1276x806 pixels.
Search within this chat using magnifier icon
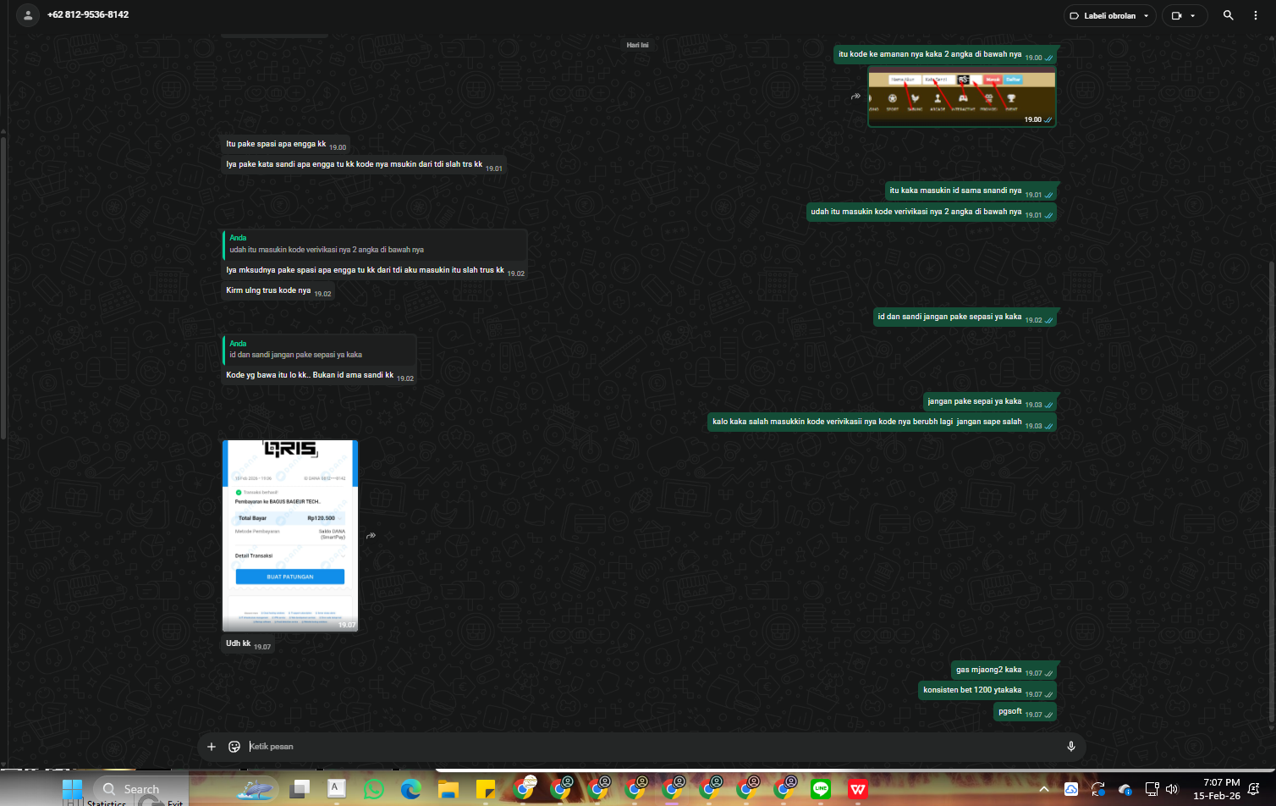click(1229, 15)
